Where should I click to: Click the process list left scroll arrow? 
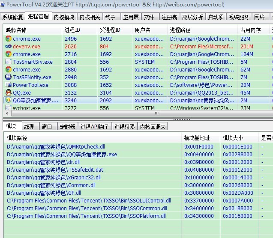pyautogui.click(x=7, y=113)
